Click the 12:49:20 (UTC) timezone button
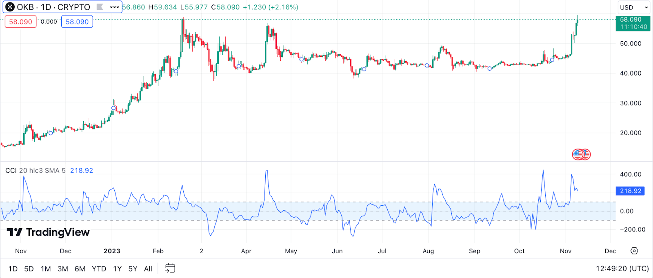 point(622,269)
